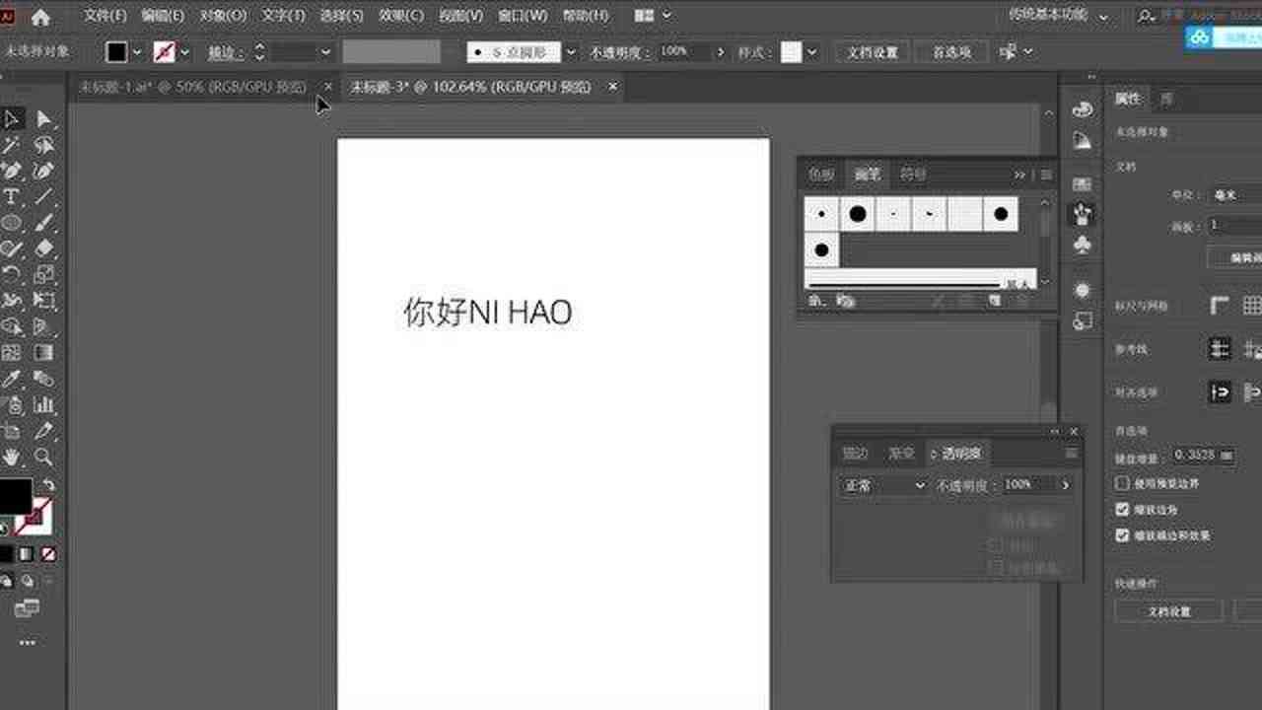The image size is (1262, 710).
Task: Open the 窗口(W) menu
Action: click(523, 16)
